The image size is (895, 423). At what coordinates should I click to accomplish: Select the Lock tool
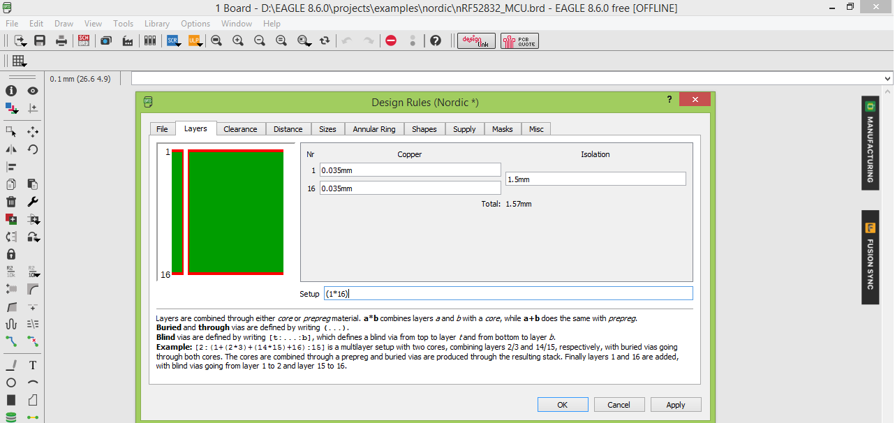click(11, 254)
